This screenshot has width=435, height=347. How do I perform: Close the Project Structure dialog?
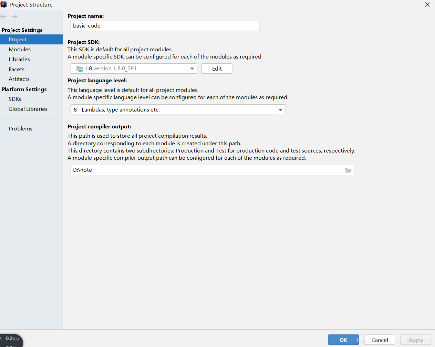coord(427,4)
